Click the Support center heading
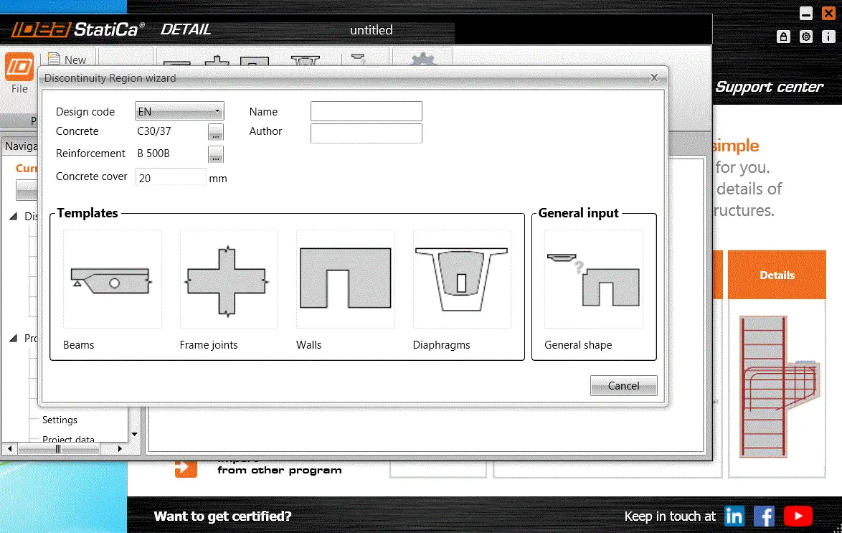 click(x=769, y=87)
